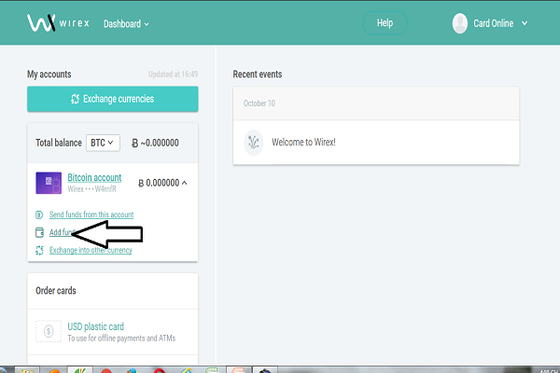Open the Bitcoin account link
This screenshot has width=560, height=373.
(94, 177)
